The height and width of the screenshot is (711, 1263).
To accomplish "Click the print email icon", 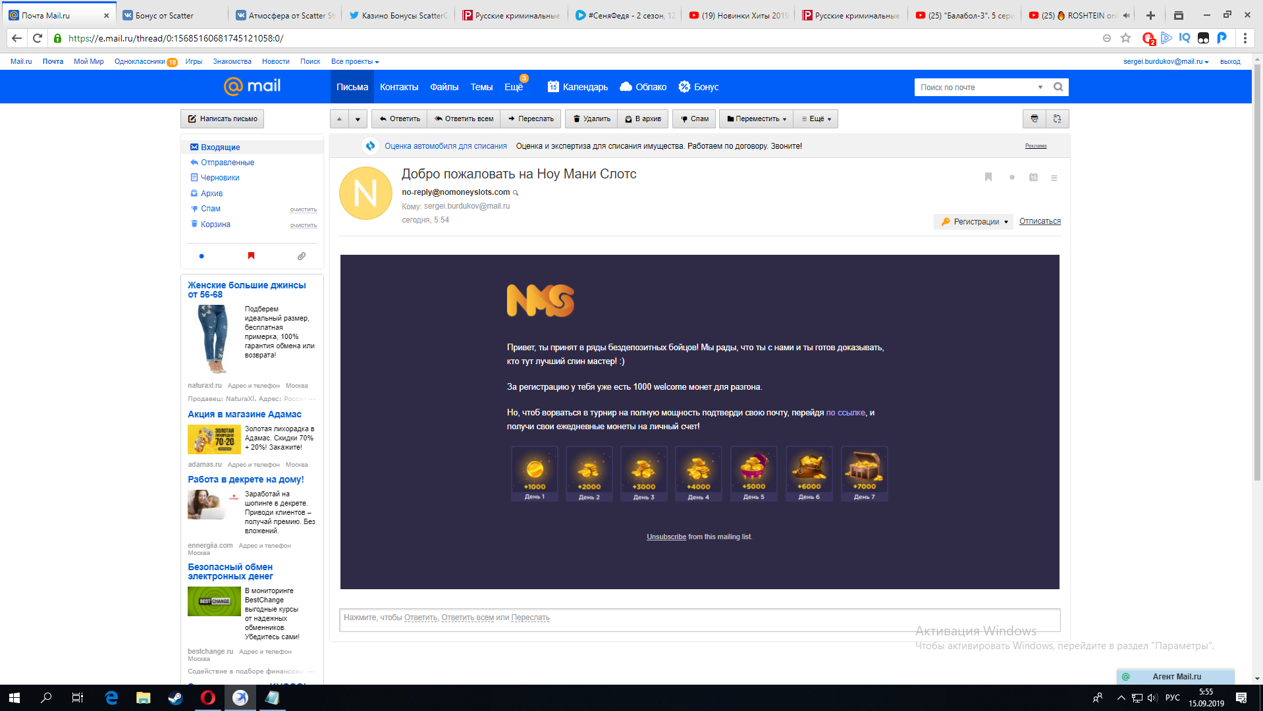I will coord(1034,118).
